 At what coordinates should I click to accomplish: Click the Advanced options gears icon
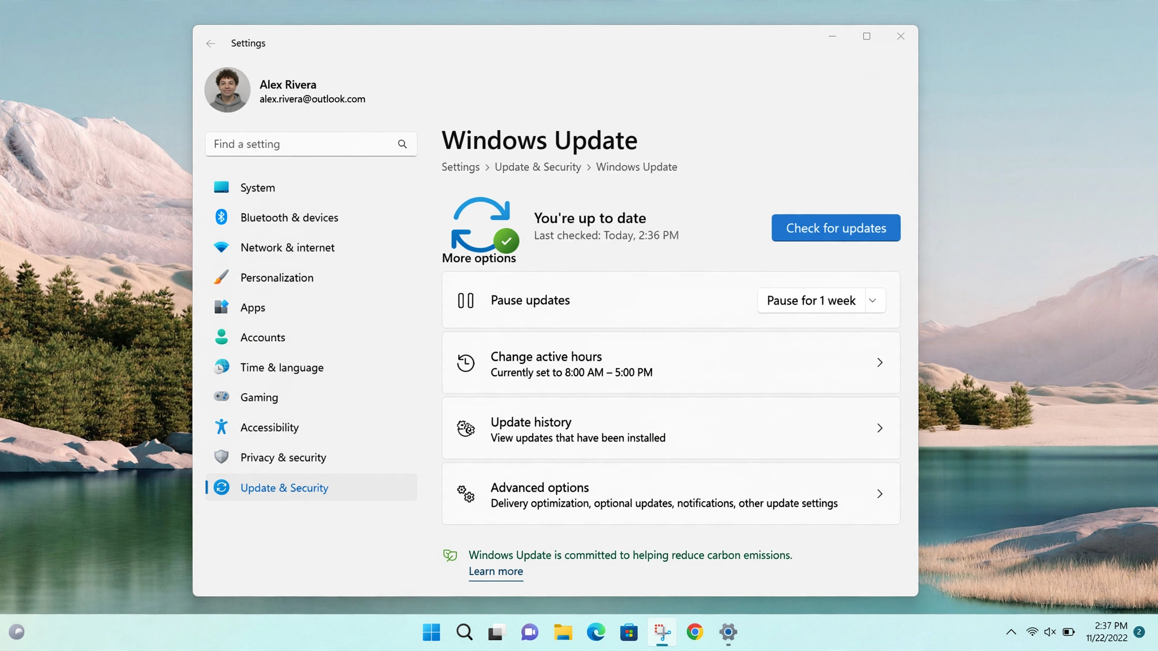point(466,494)
